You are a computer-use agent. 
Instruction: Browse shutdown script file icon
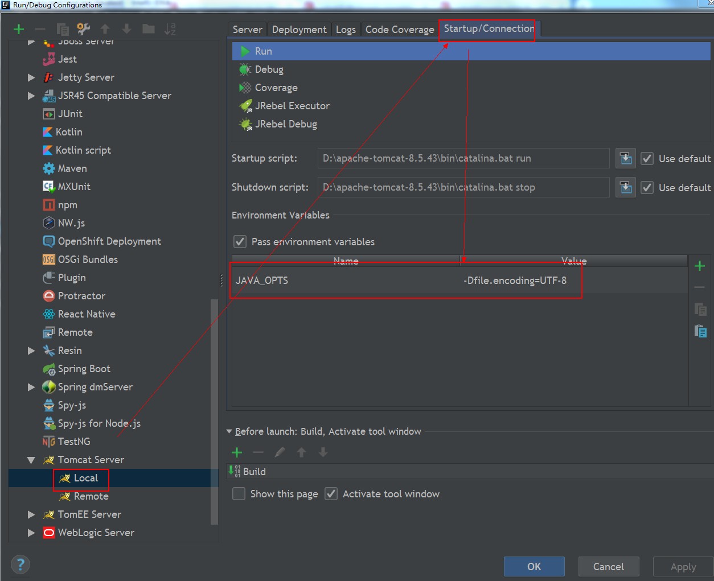pyautogui.click(x=626, y=187)
